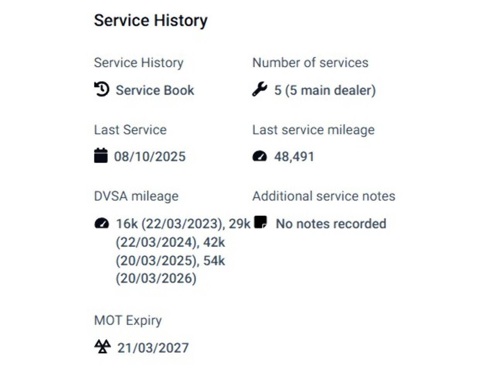Click the Additional service notes label
Image resolution: width=495 pixels, height=371 pixels.
(x=324, y=196)
